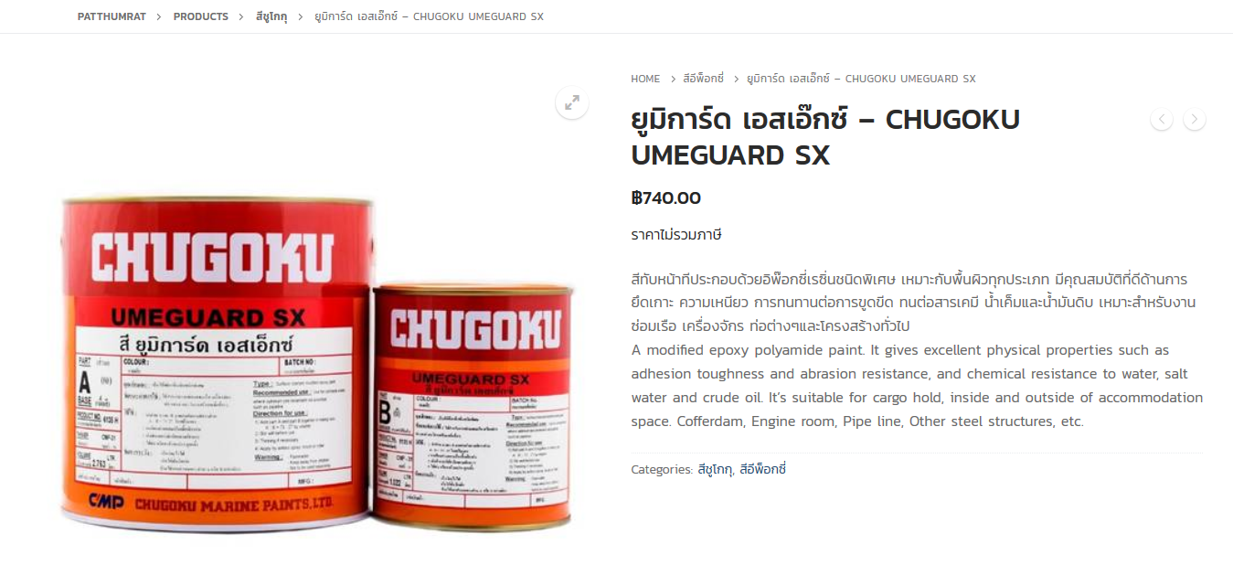This screenshot has width=1233, height=576.
Task: Click the chevron after PATTHUMRAT breadcrumb
Action: 159,17
